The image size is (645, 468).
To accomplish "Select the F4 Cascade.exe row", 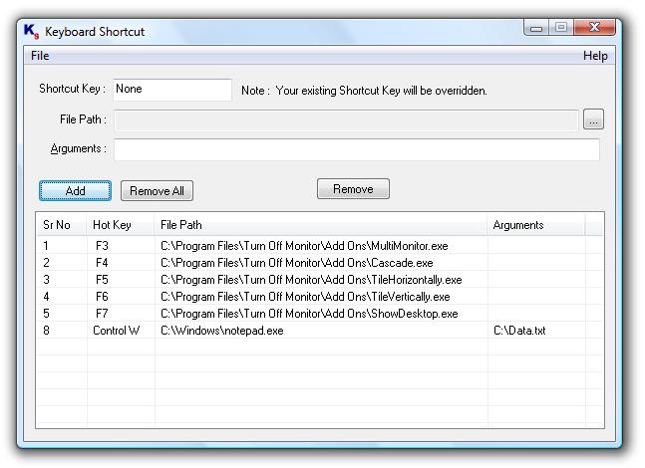I will 320,263.
